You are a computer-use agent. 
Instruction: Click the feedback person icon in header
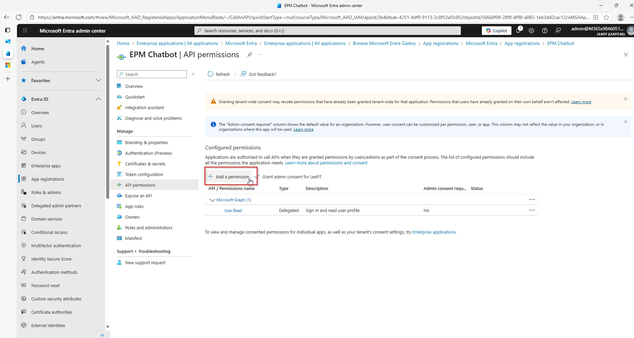[x=558, y=31]
